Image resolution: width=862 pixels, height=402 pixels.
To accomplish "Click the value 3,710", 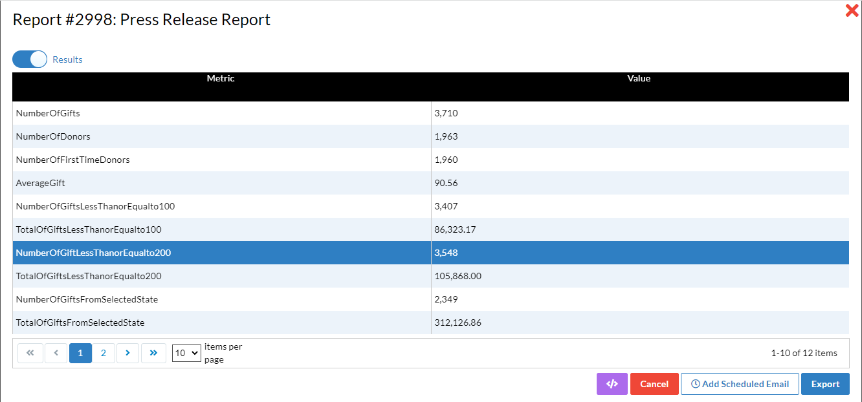I will 446,113.
